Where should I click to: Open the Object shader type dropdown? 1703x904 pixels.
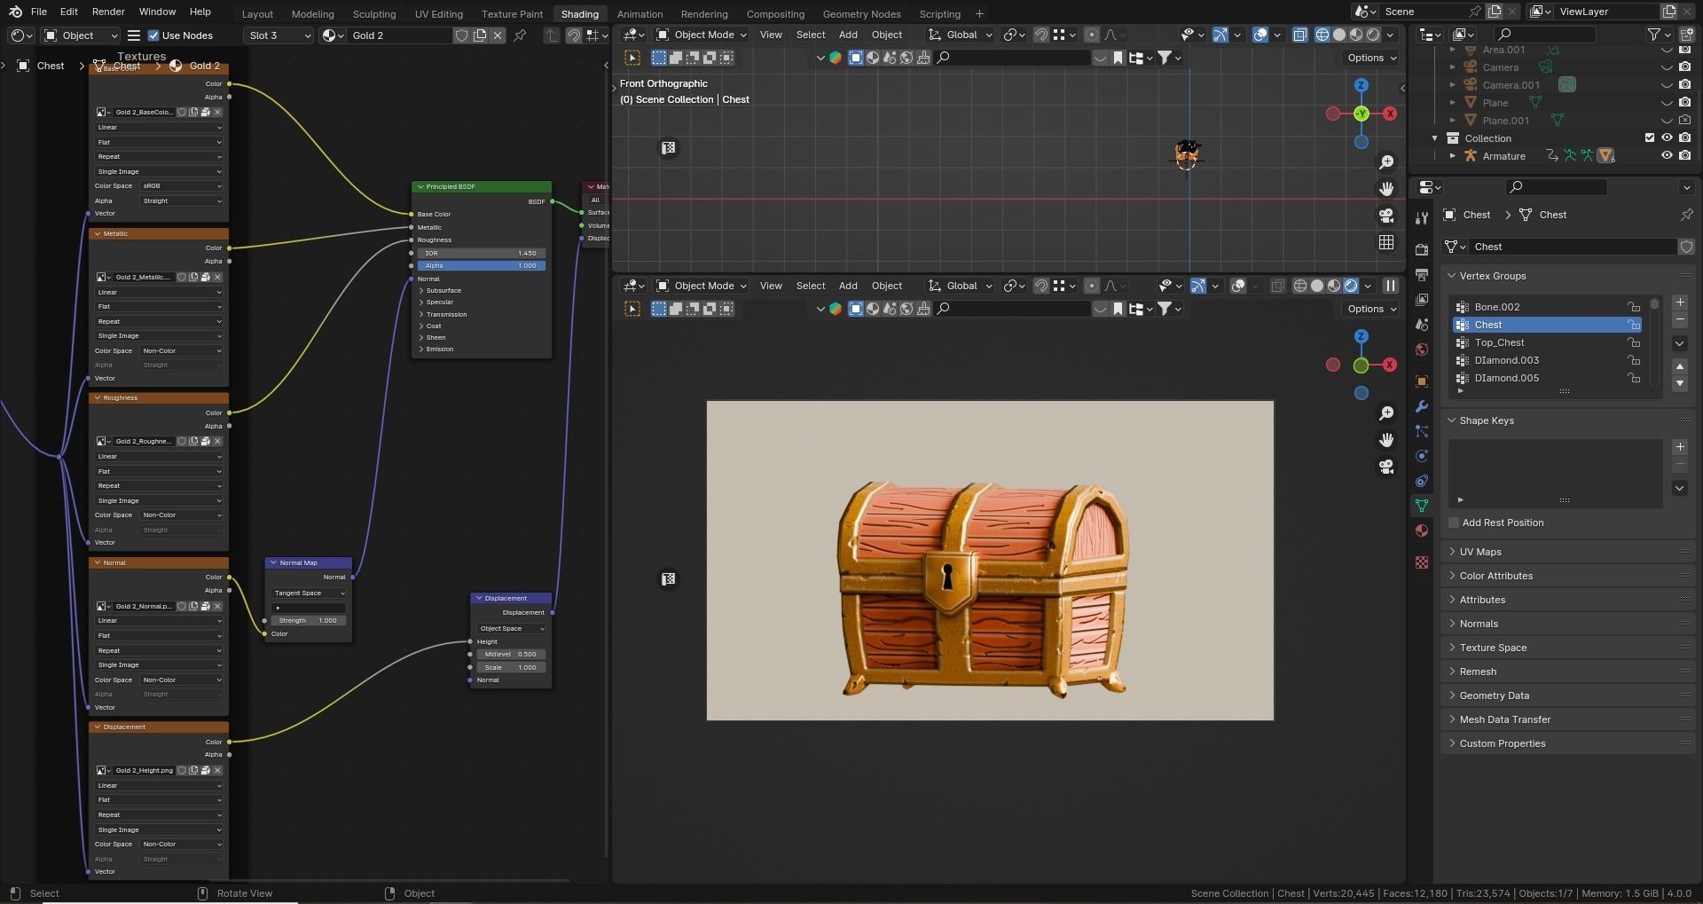tap(81, 35)
